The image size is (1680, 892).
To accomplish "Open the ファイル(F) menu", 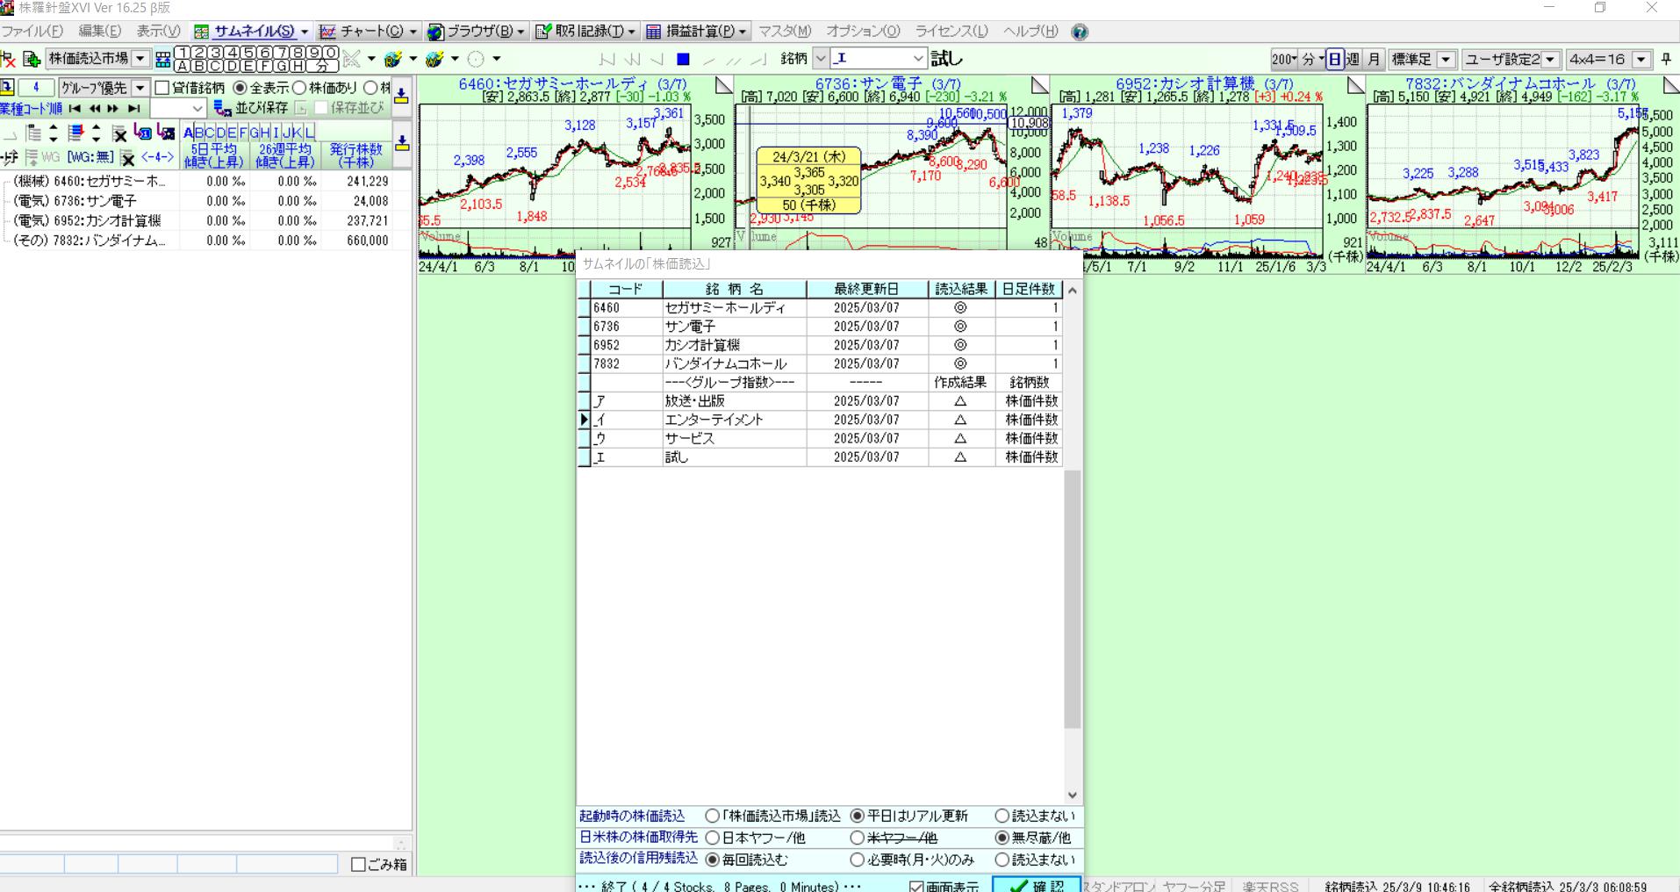I will [x=32, y=32].
